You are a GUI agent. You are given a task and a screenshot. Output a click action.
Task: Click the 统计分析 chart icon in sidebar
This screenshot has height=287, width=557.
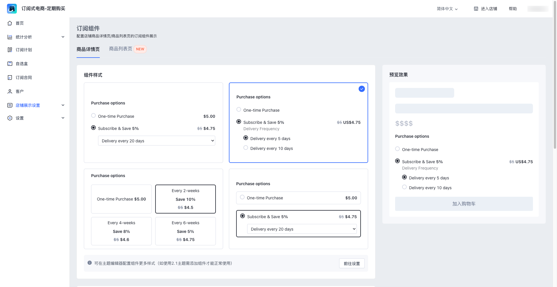(10, 37)
